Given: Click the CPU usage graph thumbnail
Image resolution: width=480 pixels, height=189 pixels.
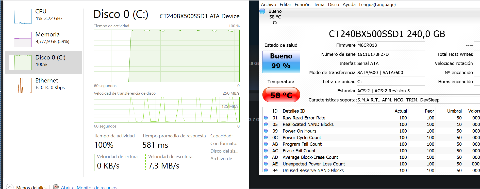Looking at the screenshot, I should pyautogui.click(x=20, y=16).
